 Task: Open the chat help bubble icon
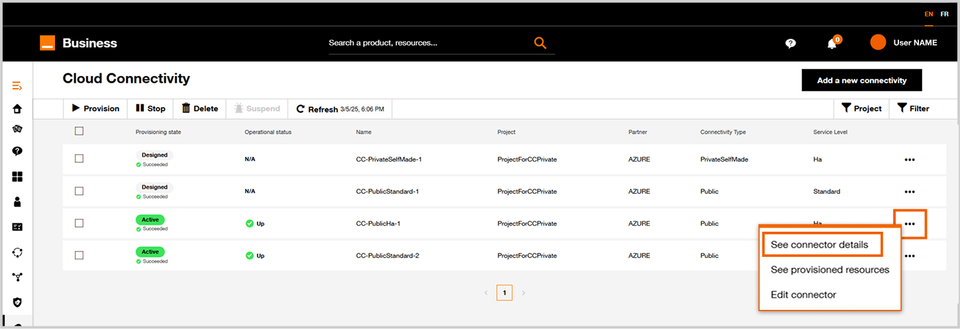click(790, 43)
